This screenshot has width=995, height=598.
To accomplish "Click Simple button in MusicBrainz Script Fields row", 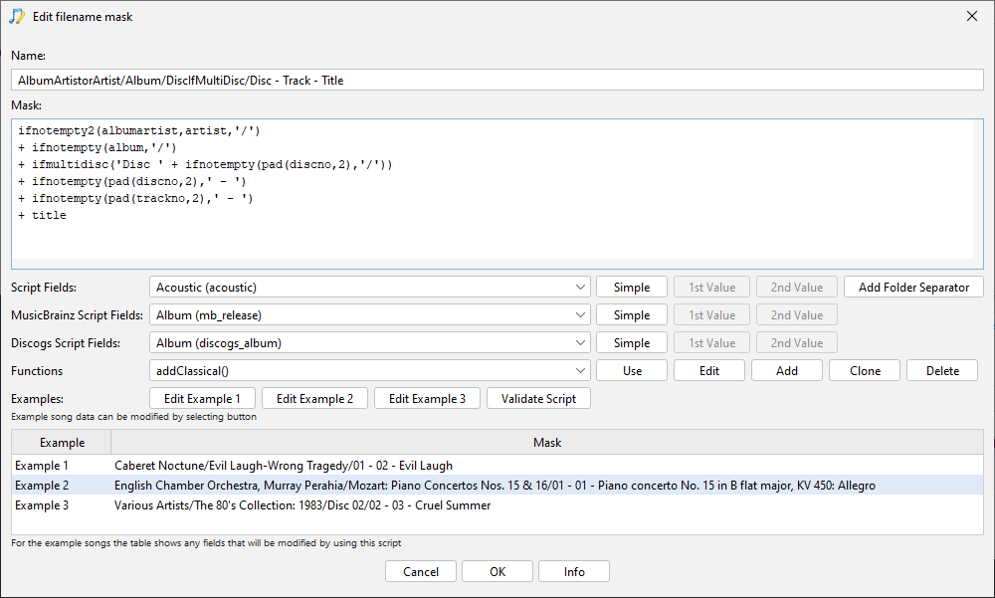I will coord(632,314).
